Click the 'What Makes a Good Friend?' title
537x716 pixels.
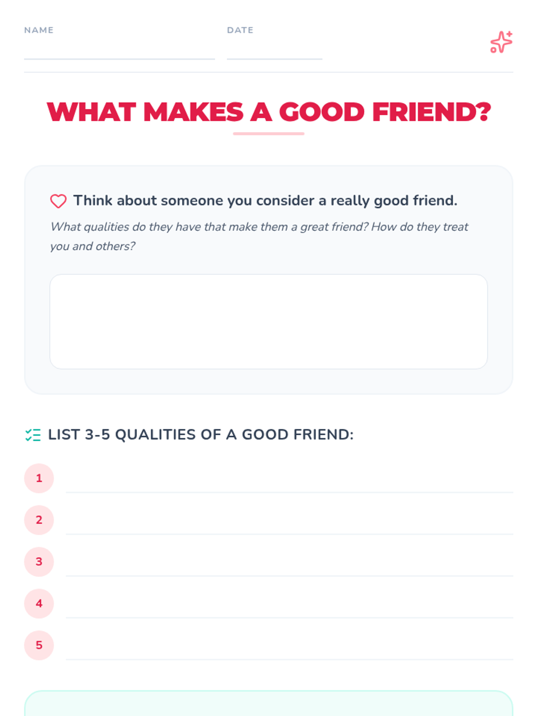click(x=268, y=112)
